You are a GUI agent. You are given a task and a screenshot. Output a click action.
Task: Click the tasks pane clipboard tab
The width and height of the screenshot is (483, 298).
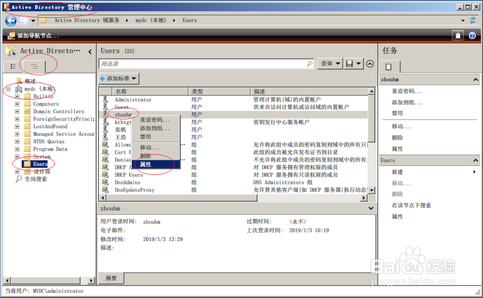(389, 67)
